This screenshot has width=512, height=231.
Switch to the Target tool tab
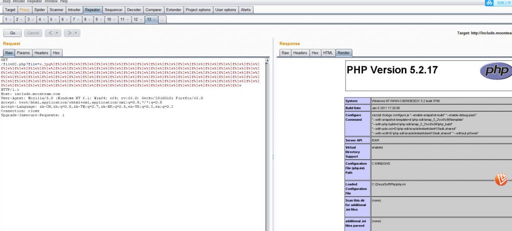tap(10, 10)
